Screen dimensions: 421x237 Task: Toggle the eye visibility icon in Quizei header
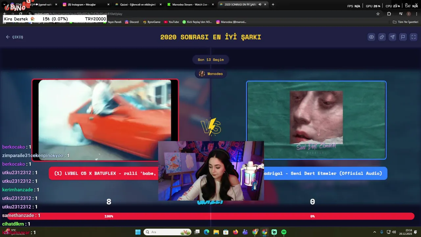pos(371,37)
